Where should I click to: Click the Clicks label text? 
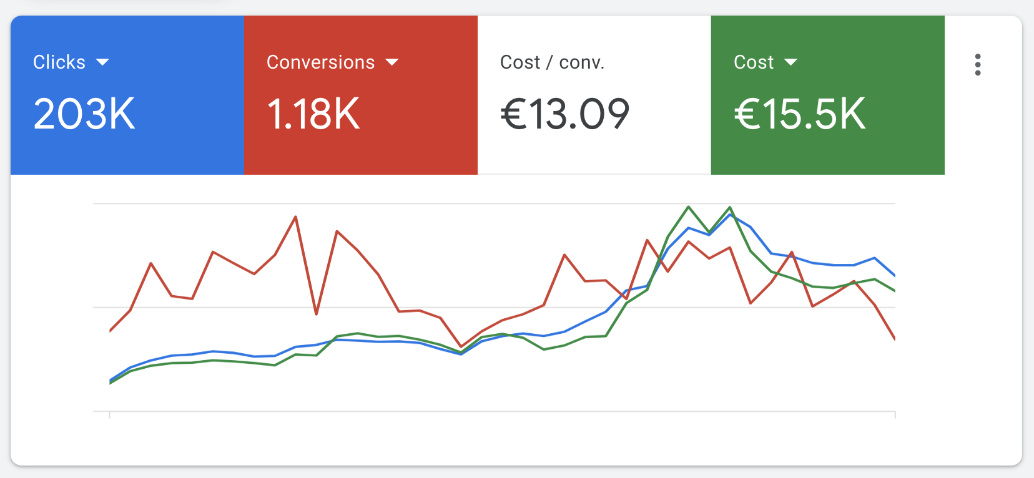[x=60, y=62]
